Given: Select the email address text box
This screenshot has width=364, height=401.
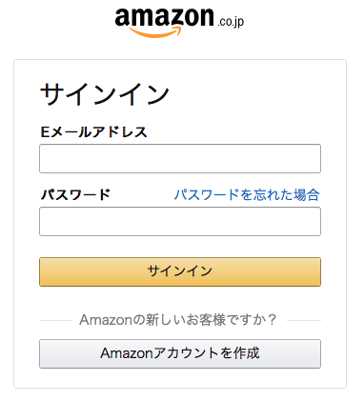Looking at the screenshot, I should (180, 158).
